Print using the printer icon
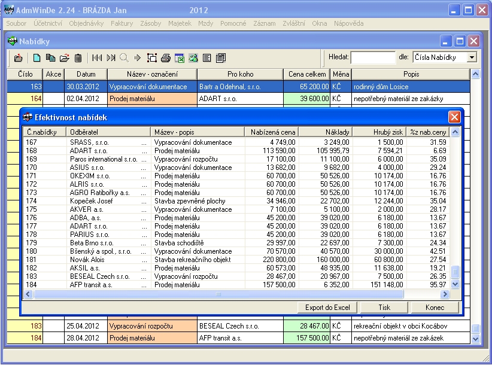 point(166,58)
